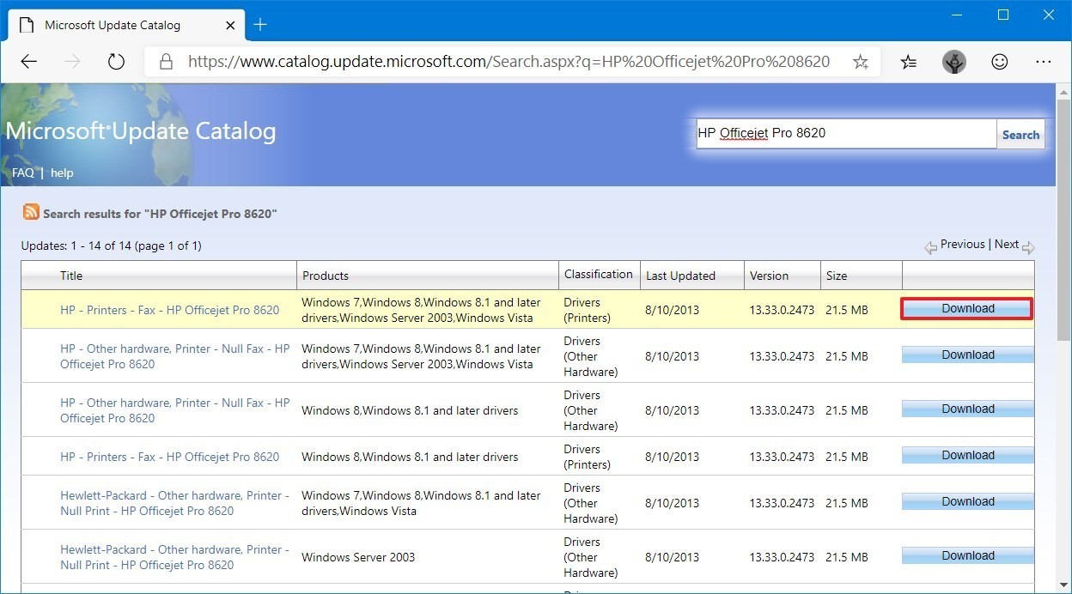
Task: Click scrollbar up arrow
Action: 1064,91
